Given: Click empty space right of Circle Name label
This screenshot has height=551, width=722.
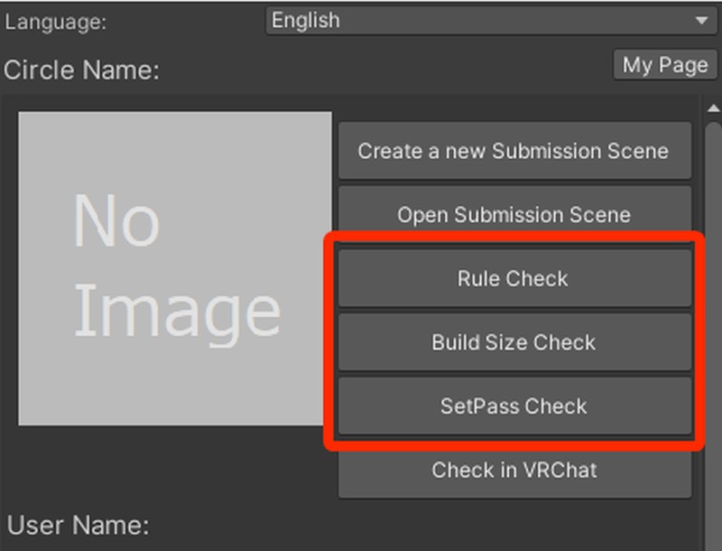Looking at the screenshot, I should tap(379, 70).
